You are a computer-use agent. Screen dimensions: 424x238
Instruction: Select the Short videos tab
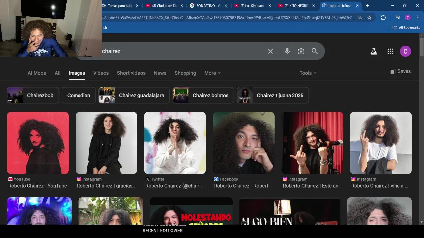pos(131,73)
